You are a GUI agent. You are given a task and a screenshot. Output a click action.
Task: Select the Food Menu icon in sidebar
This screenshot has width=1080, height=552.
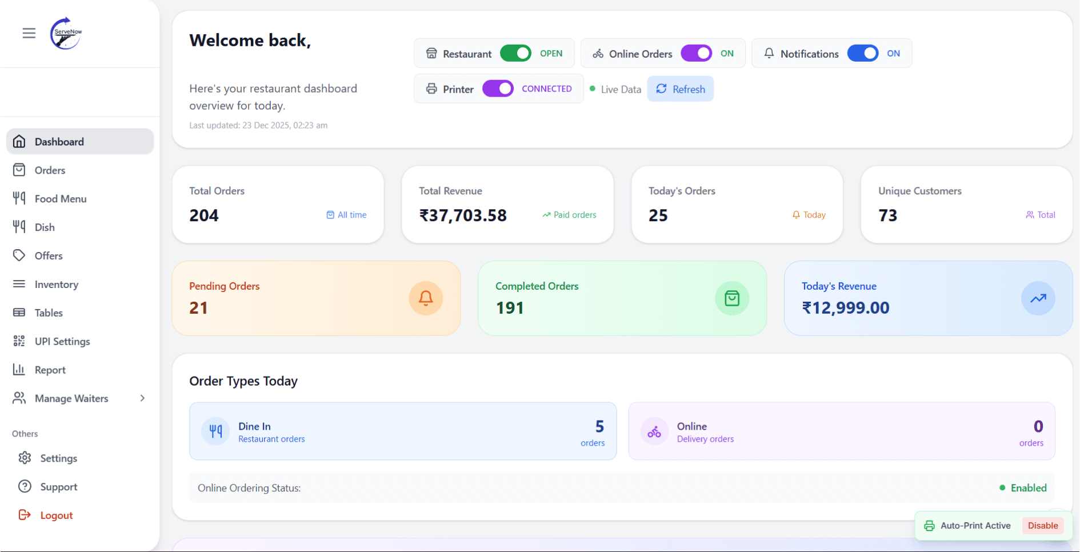click(x=19, y=198)
